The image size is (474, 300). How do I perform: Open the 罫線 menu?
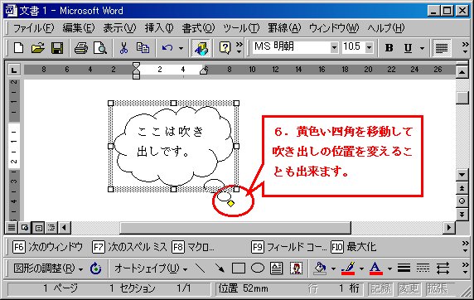click(x=284, y=28)
